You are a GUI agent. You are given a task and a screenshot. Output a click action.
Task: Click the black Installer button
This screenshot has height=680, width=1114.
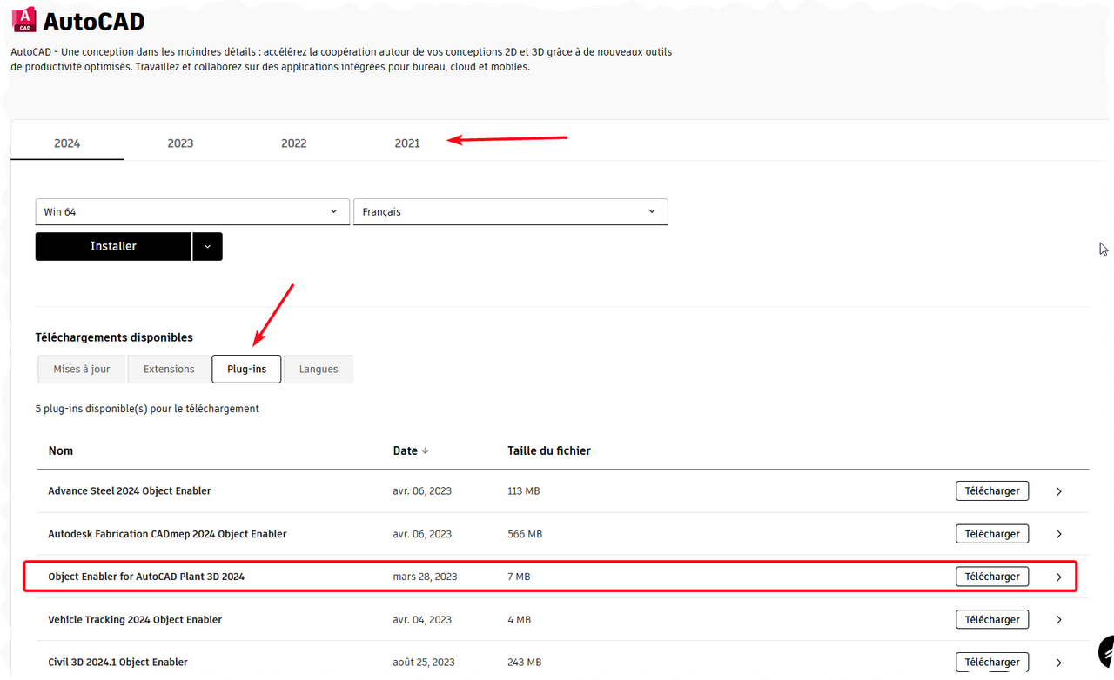point(113,246)
